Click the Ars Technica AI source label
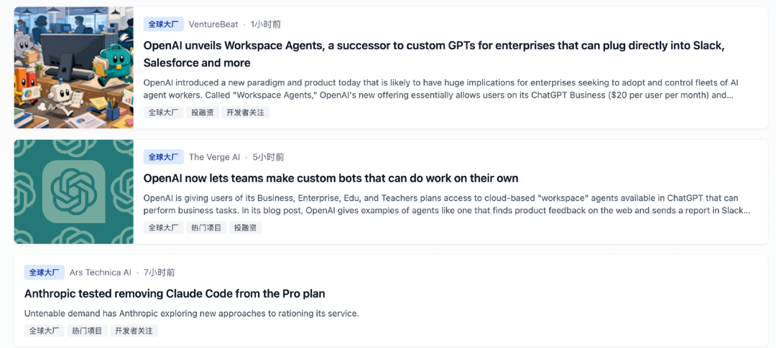The image size is (776, 348). (x=100, y=273)
